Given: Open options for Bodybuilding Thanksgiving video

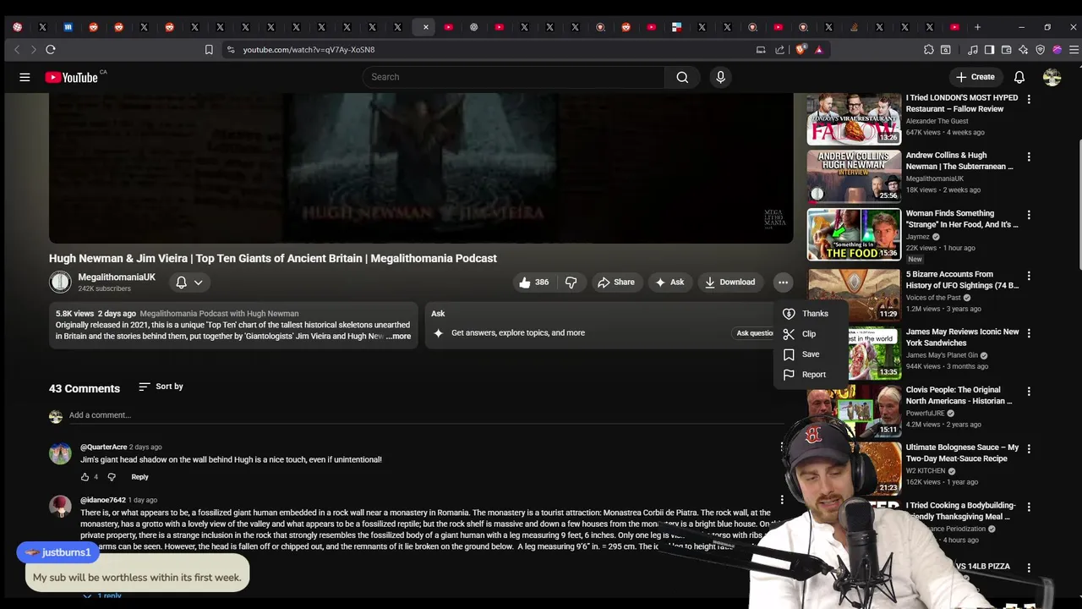Looking at the screenshot, I should pos(1029,507).
